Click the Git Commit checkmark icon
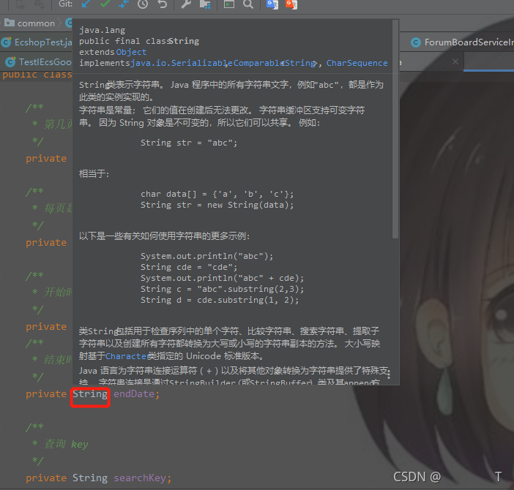The height and width of the screenshot is (490, 514). (x=105, y=4)
